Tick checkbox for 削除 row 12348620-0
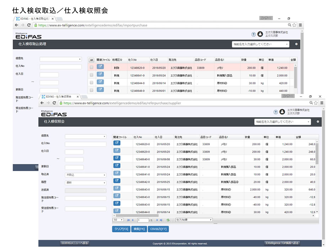 pyautogui.click(x=91, y=67)
